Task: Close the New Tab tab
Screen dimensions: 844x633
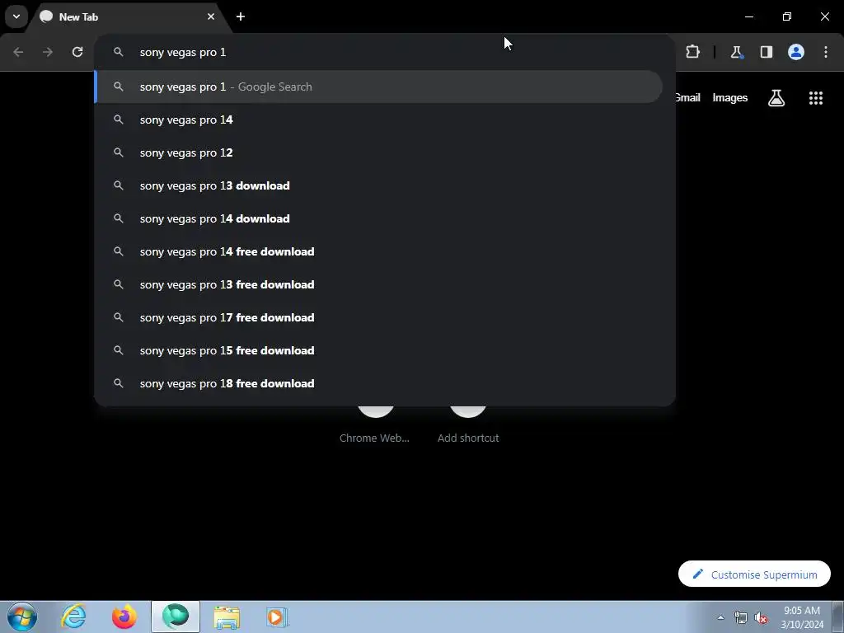Action: click(x=211, y=16)
